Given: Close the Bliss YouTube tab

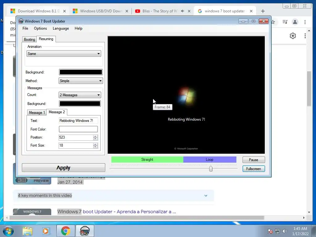Looking at the screenshot, I should [189, 11].
